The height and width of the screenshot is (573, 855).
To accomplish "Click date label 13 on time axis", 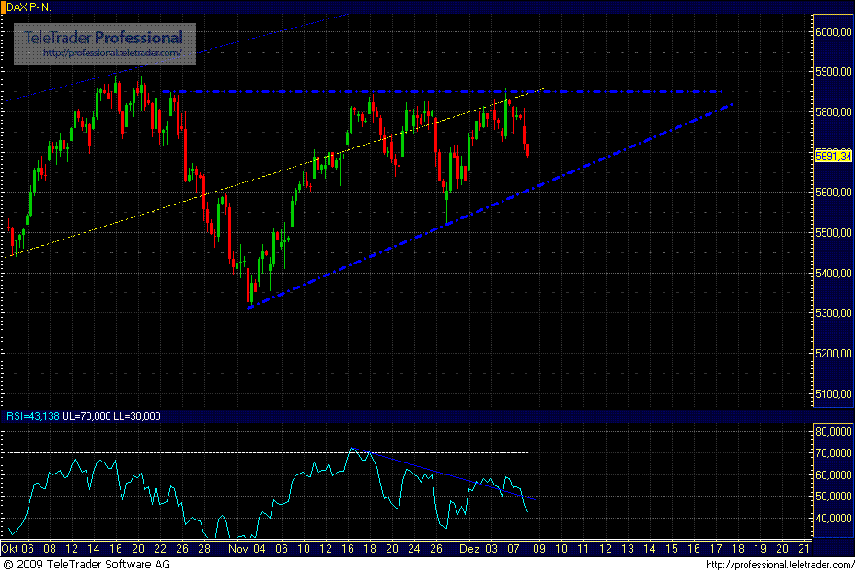I will pyautogui.click(x=628, y=549).
